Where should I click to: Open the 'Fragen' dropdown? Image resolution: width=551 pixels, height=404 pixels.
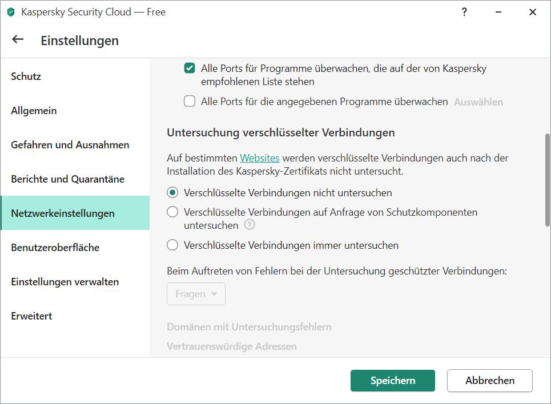(x=196, y=294)
